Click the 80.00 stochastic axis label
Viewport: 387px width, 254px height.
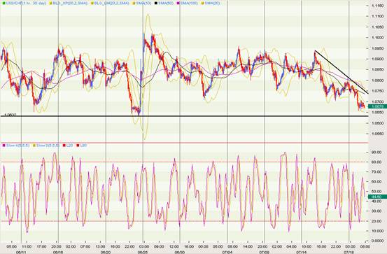(x=377, y=162)
